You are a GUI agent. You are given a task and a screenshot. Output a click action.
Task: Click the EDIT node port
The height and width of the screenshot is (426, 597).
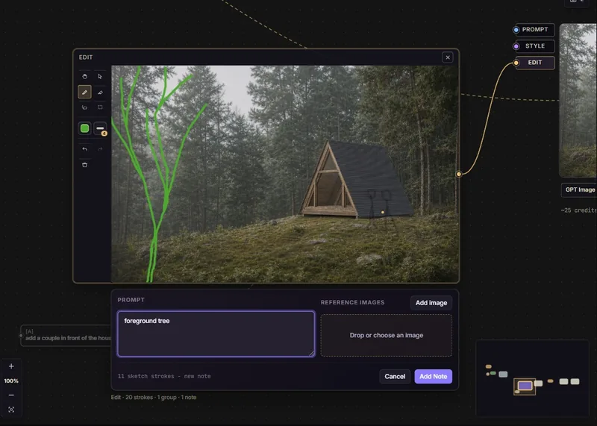[534, 63]
